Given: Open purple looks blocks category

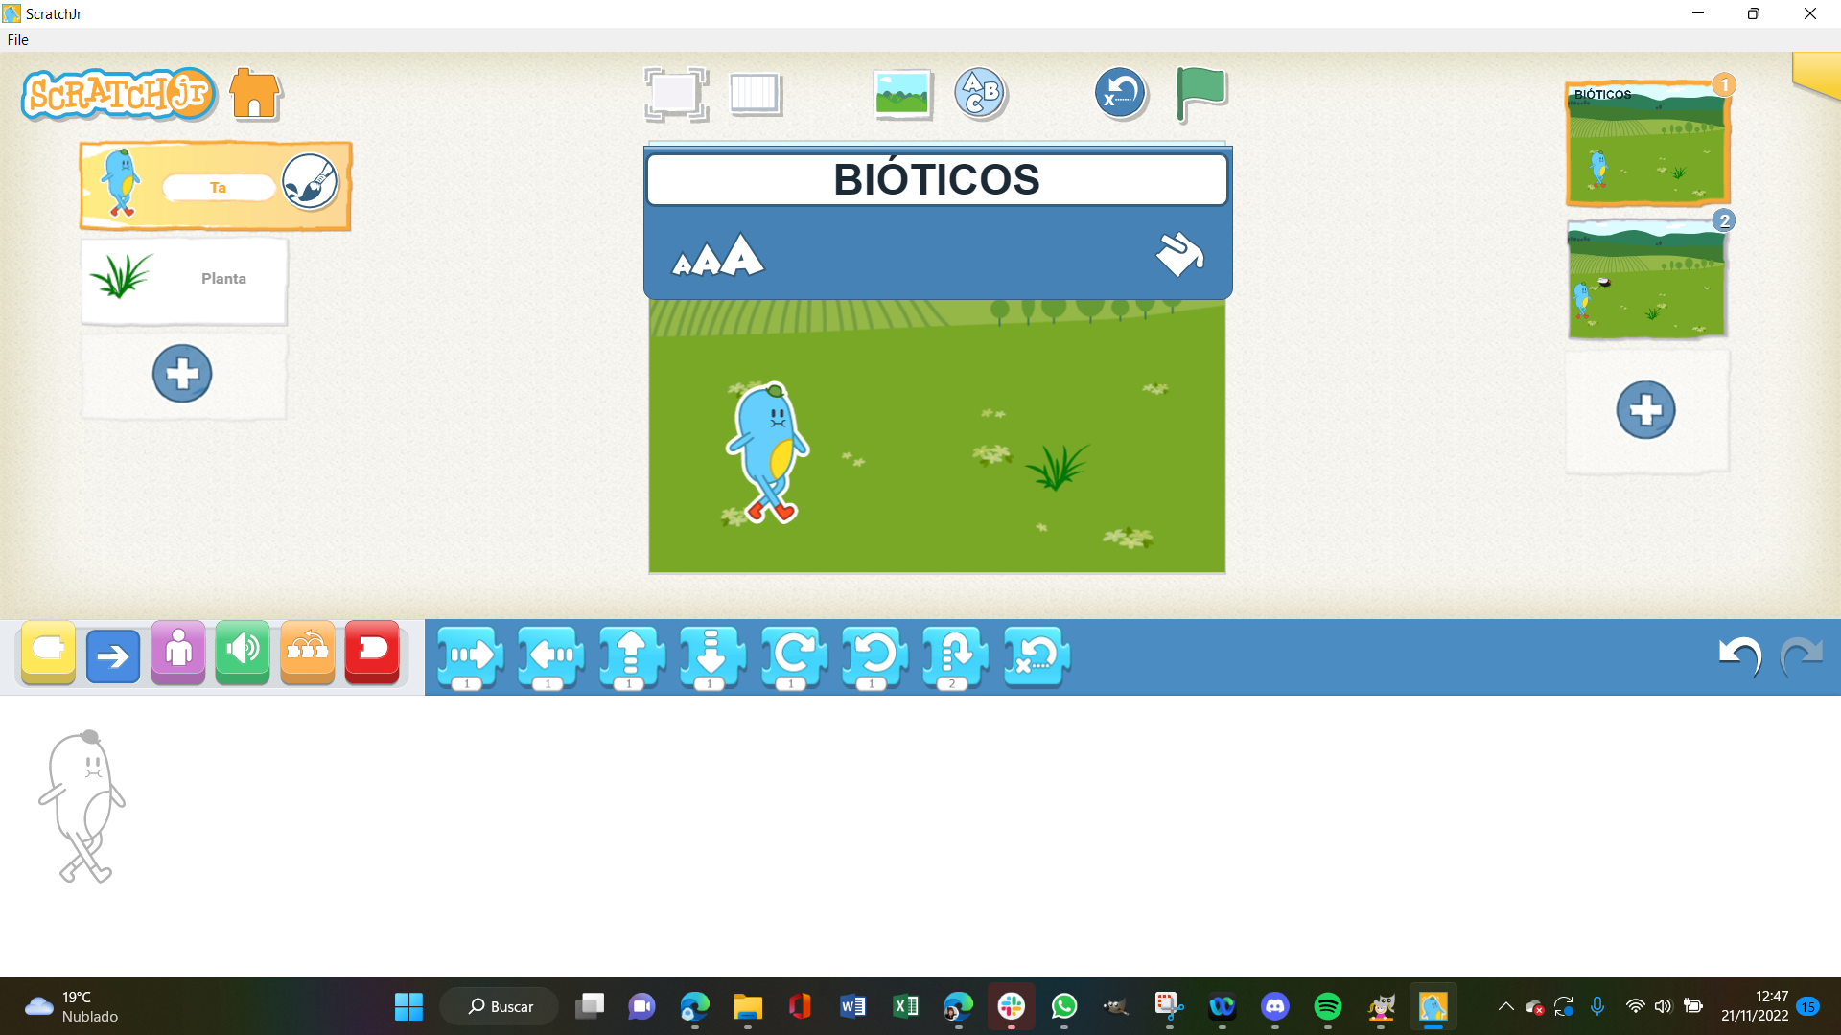Looking at the screenshot, I should 178,653.
